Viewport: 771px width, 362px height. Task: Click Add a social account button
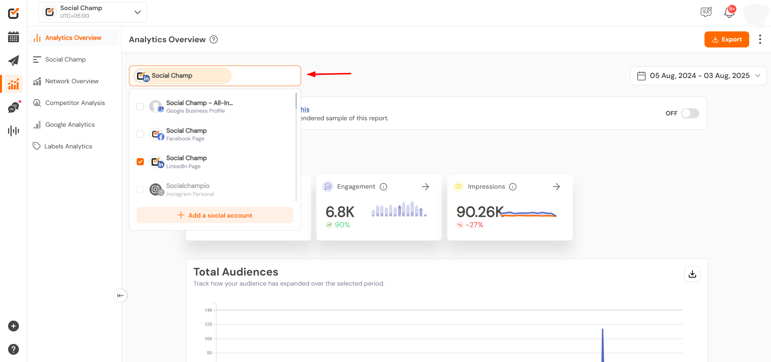click(x=215, y=215)
